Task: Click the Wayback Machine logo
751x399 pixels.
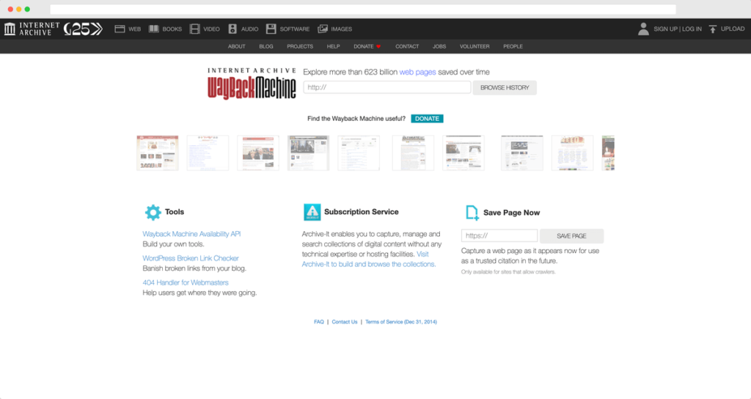Action: 252,84
